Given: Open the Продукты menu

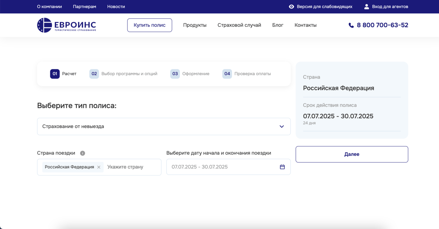Looking at the screenshot, I should [x=195, y=25].
